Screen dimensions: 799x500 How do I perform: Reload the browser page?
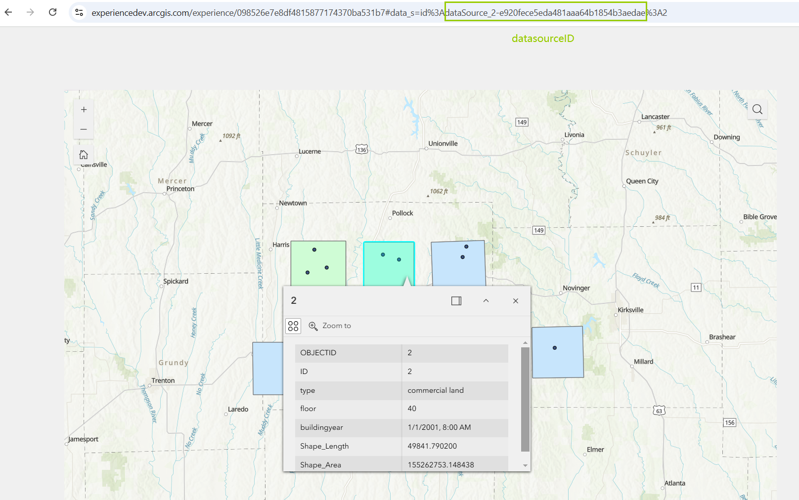53,12
